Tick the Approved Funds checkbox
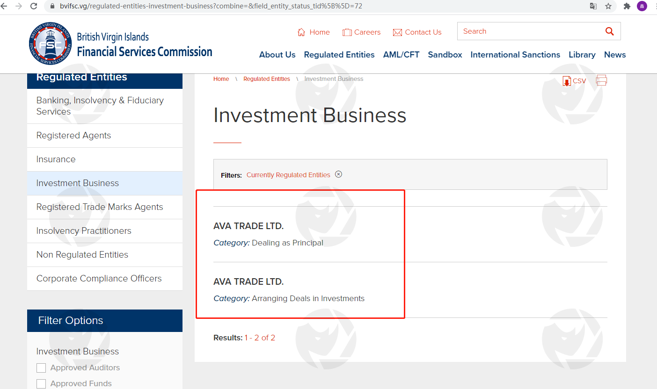657x389 pixels. (x=41, y=383)
